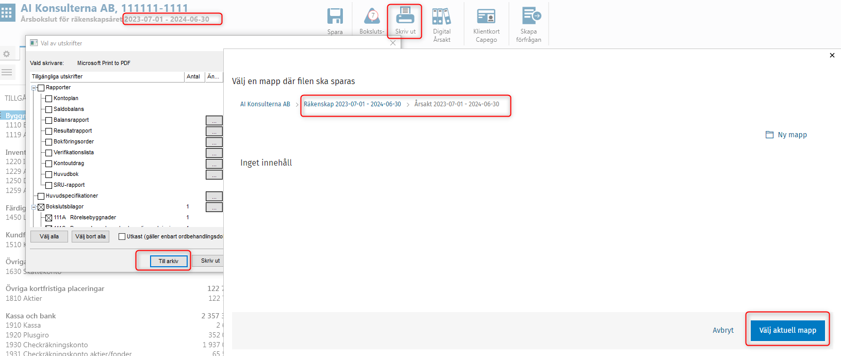841x356 pixels.
Task: Click the Spara save icon
Action: click(335, 16)
